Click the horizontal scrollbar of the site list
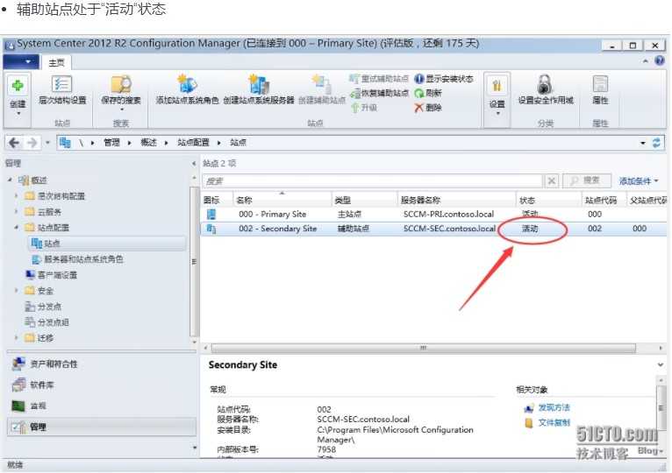The height and width of the screenshot is (473, 672). pyautogui.click(x=423, y=349)
